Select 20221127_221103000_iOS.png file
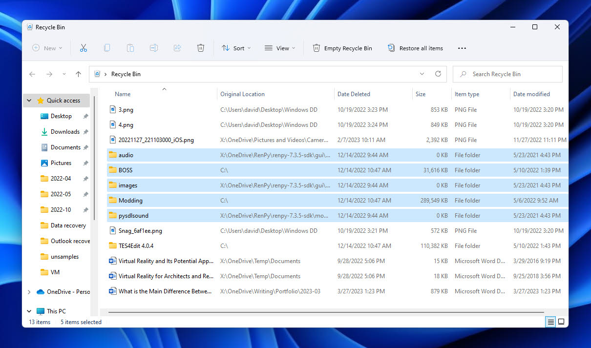The height and width of the screenshot is (348, 591). point(156,140)
